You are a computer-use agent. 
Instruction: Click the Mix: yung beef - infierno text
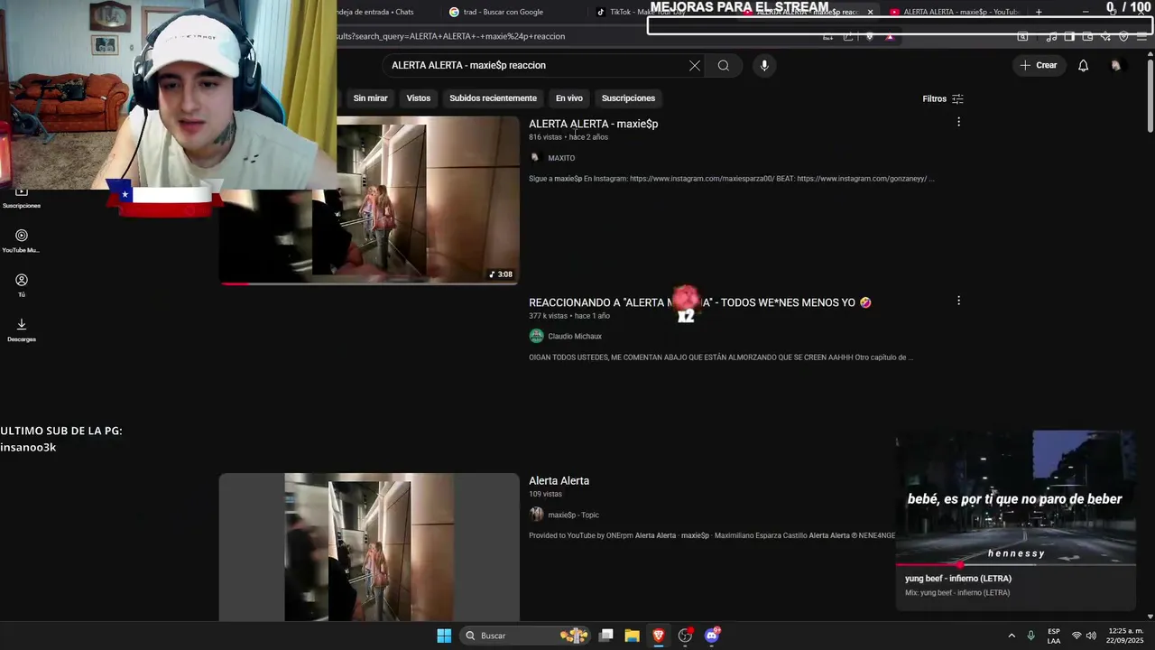coord(957,593)
